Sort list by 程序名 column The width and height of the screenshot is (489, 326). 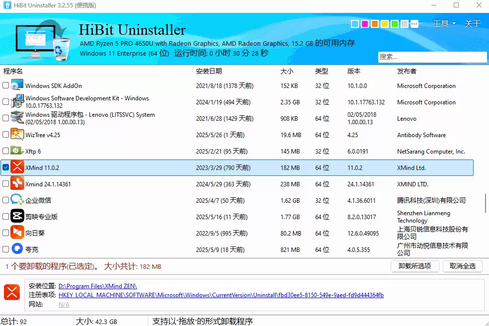[13, 71]
